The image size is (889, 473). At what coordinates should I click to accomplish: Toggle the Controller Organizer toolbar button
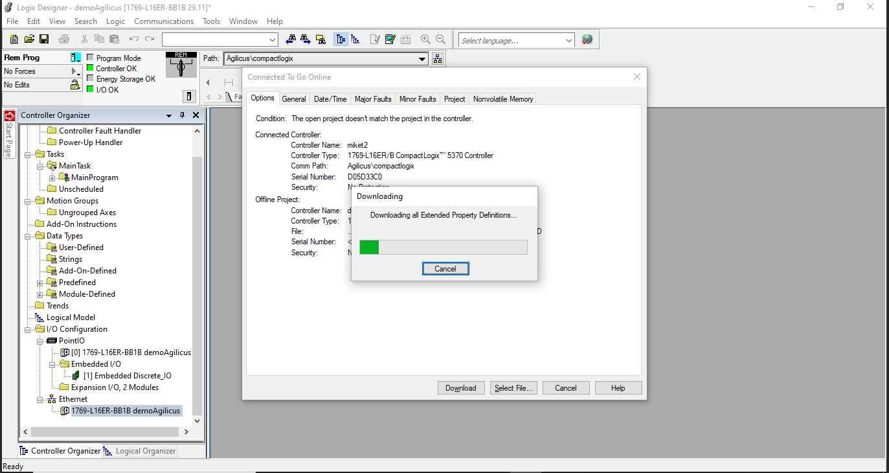pos(341,40)
